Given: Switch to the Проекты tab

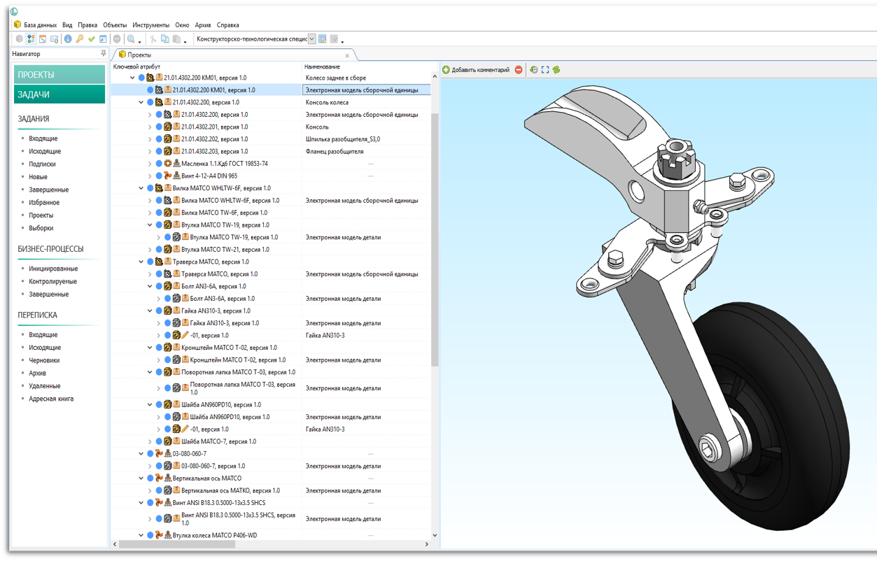Looking at the screenshot, I should [x=139, y=55].
